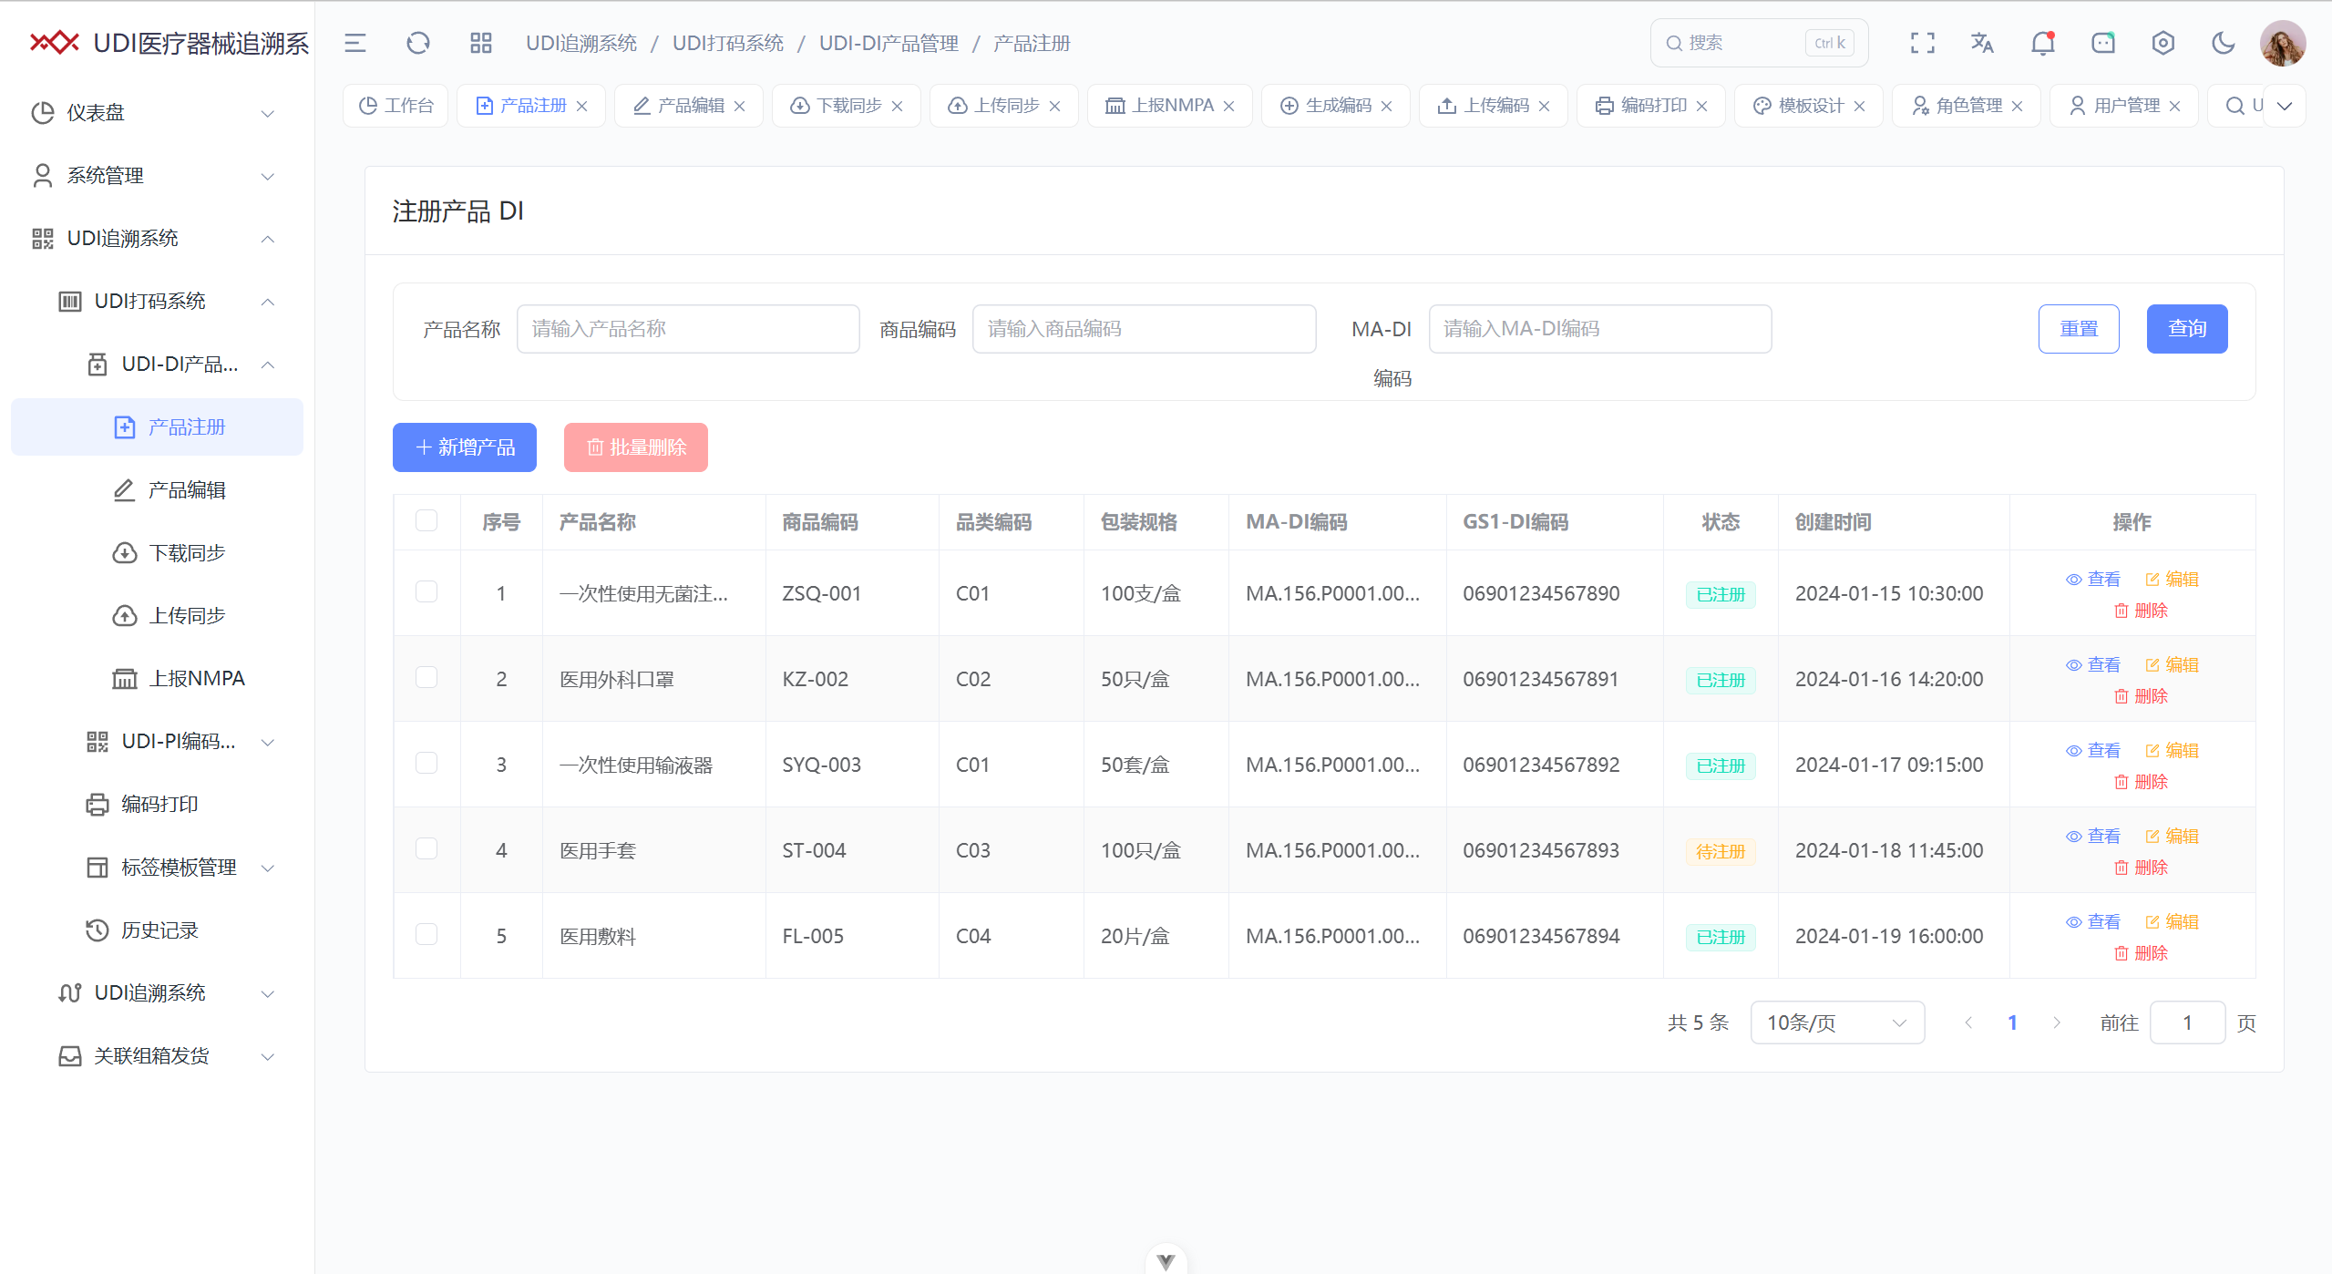Go to next page arrow in pagination

coord(2057,1022)
